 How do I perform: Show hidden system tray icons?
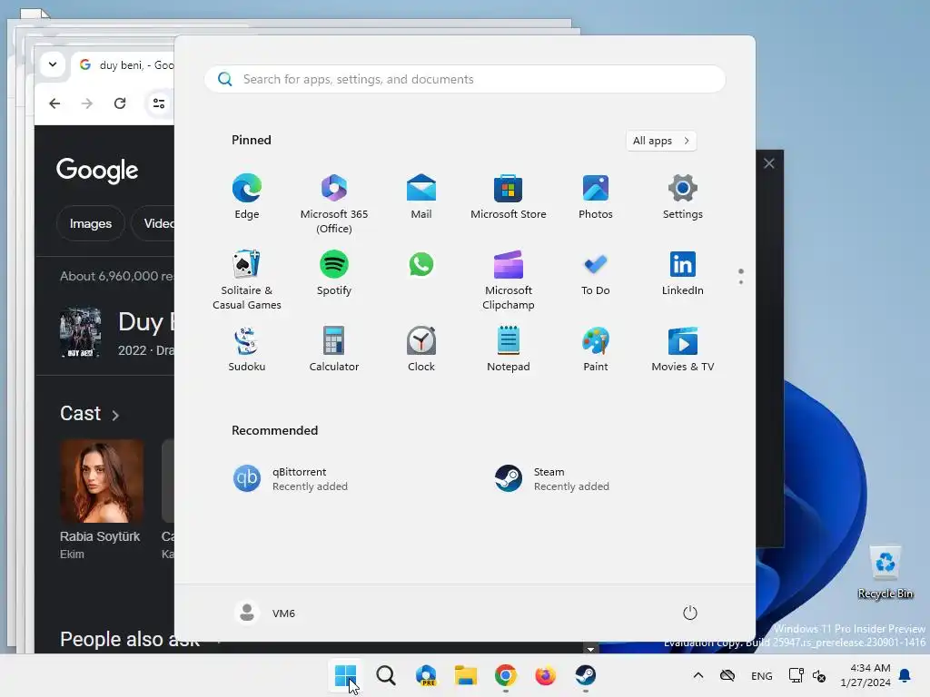(x=698, y=675)
